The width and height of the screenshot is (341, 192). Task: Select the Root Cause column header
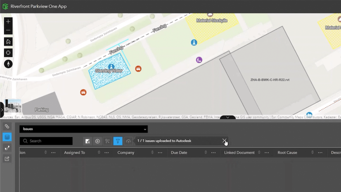[287, 153]
